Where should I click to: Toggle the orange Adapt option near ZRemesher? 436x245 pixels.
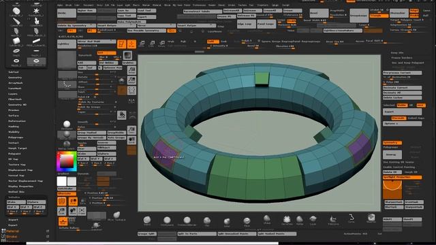(414, 11)
